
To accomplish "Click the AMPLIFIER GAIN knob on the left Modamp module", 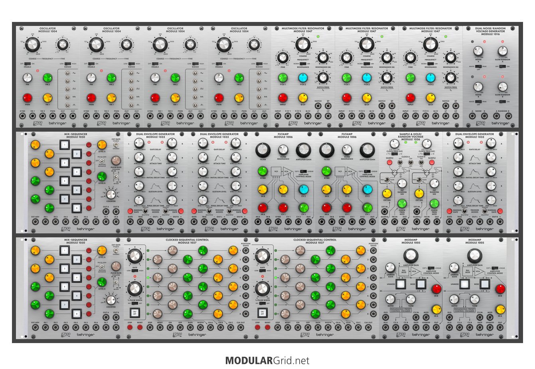I will click(x=411, y=256).
